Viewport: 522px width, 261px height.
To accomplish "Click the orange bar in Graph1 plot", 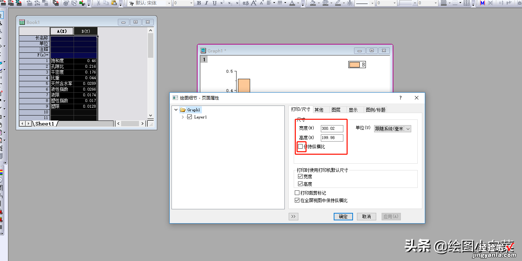I will click(x=244, y=86).
